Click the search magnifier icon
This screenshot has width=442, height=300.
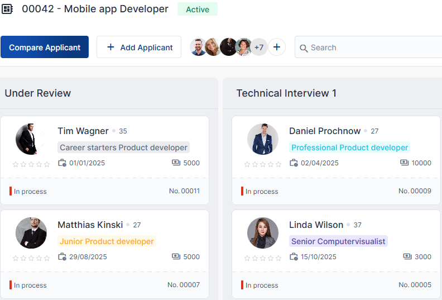pyautogui.click(x=304, y=48)
